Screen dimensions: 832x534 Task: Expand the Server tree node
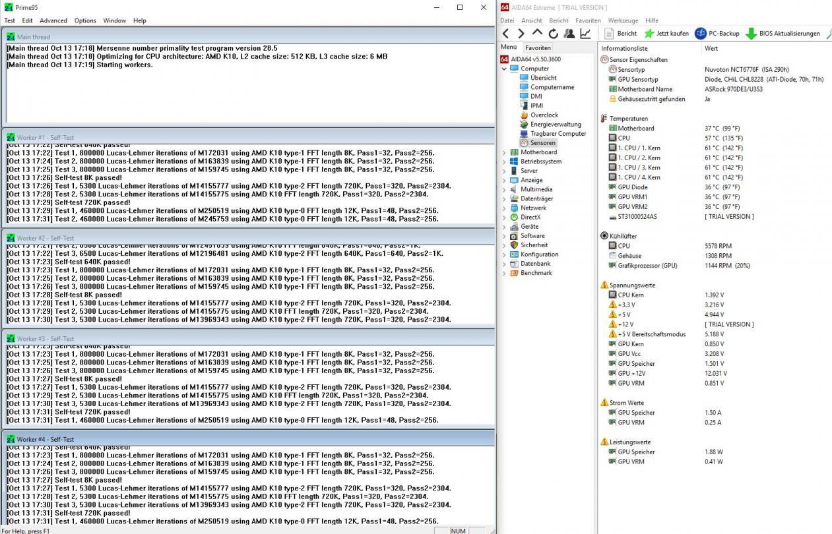click(504, 171)
